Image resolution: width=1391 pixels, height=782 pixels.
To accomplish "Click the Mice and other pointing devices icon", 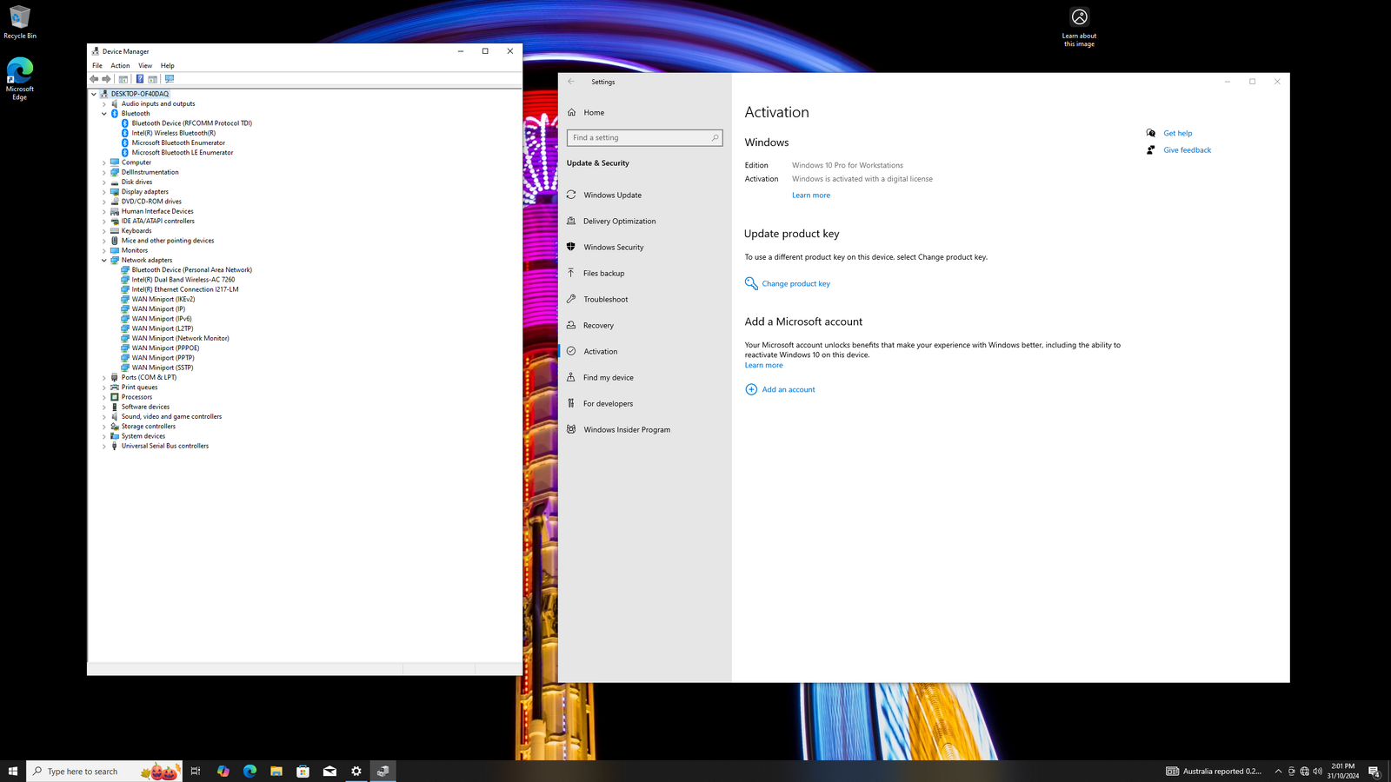I will pyautogui.click(x=115, y=241).
